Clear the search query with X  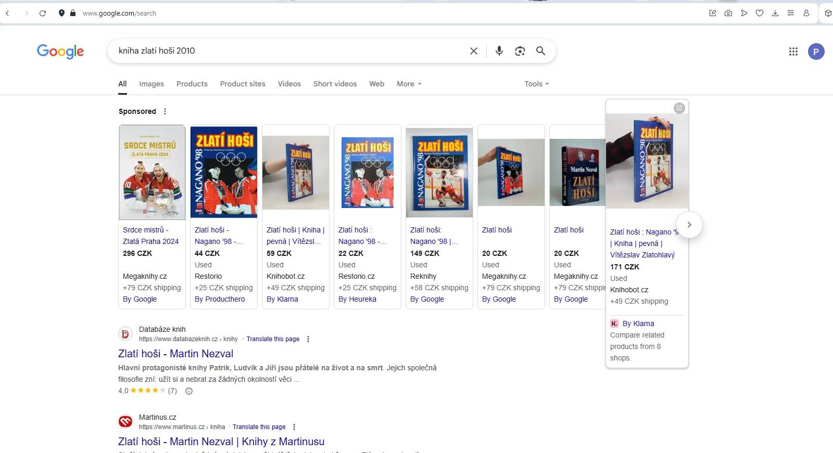[474, 51]
